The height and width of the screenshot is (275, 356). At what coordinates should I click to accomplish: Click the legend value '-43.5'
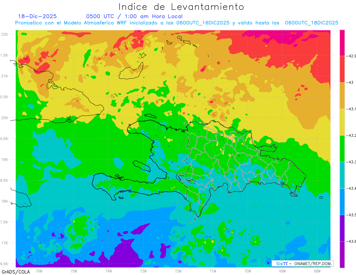tap(351, 215)
